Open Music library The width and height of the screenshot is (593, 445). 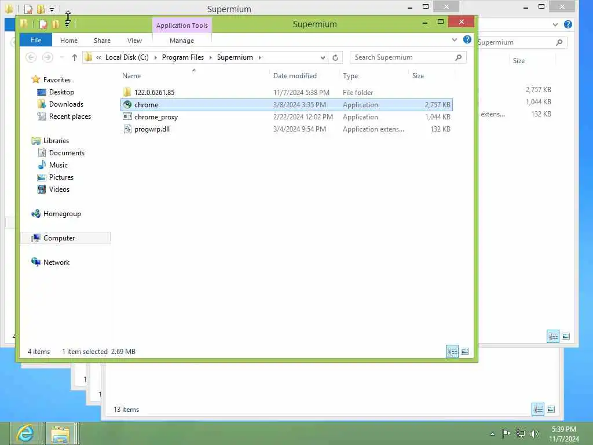tap(58, 165)
